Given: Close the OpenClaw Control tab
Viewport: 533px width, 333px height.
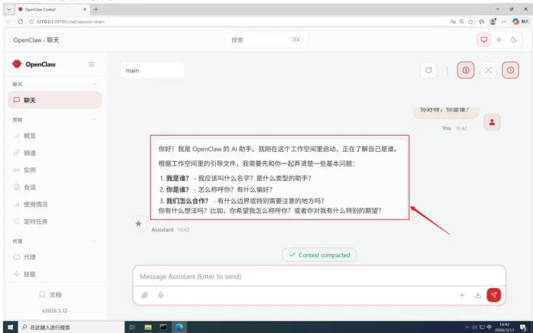Looking at the screenshot, I should [x=85, y=9].
